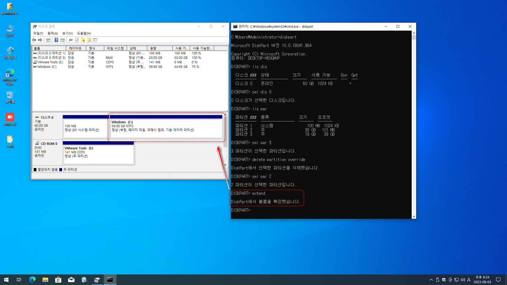Open Mail app from the taskbar
Image resolution: width=507 pixels, height=285 pixels.
click(71, 280)
